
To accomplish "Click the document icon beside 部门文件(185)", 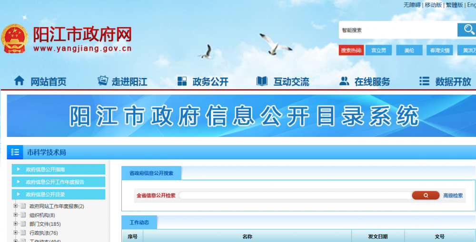I will tap(23, 224).
